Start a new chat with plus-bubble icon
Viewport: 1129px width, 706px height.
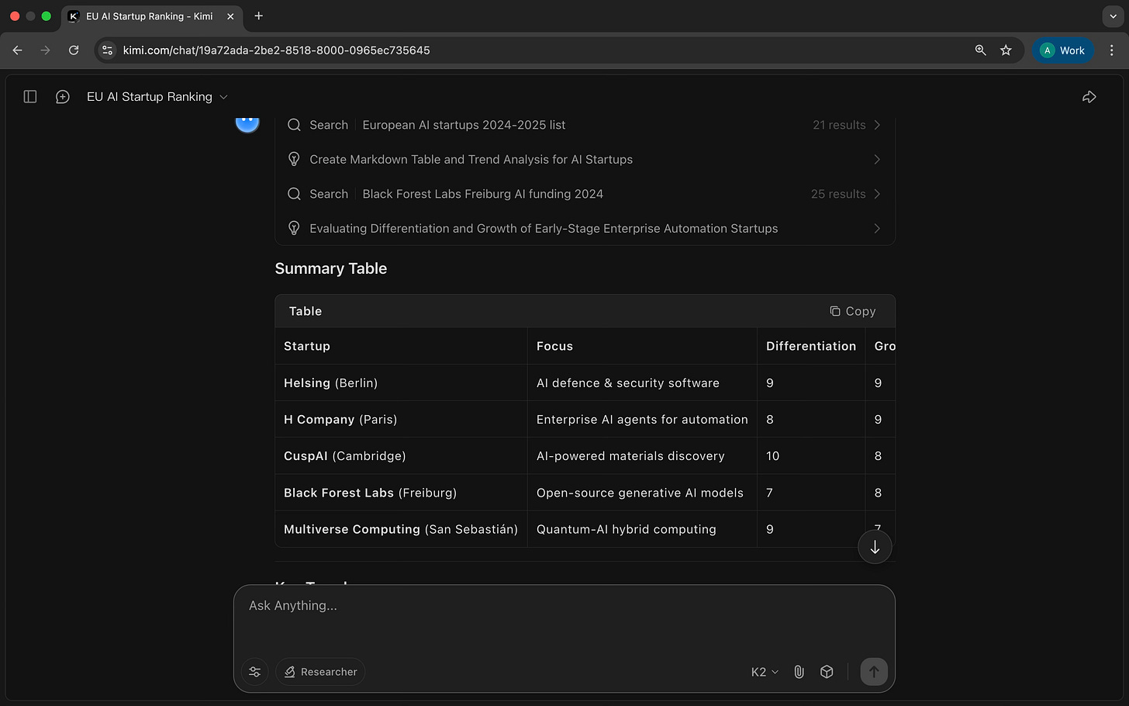(63, 97)
